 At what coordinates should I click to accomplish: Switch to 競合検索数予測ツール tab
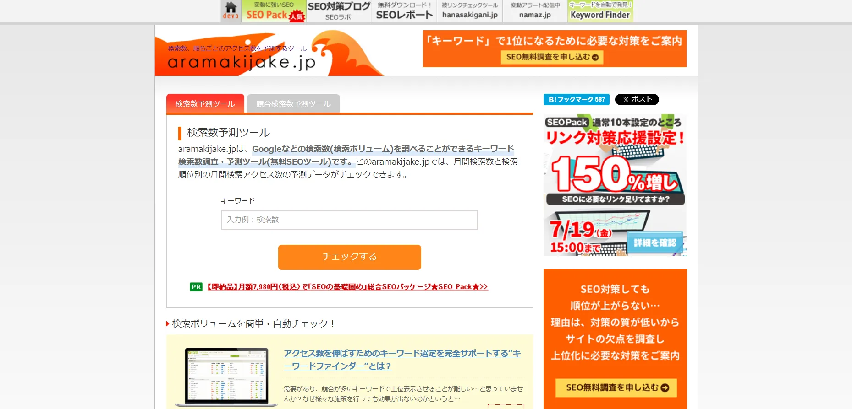(x=293, y=104)
